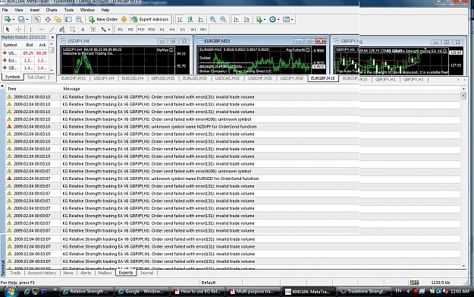Switch timeframe to H1
Screen dimensions: 474x297
click(162, 30)
